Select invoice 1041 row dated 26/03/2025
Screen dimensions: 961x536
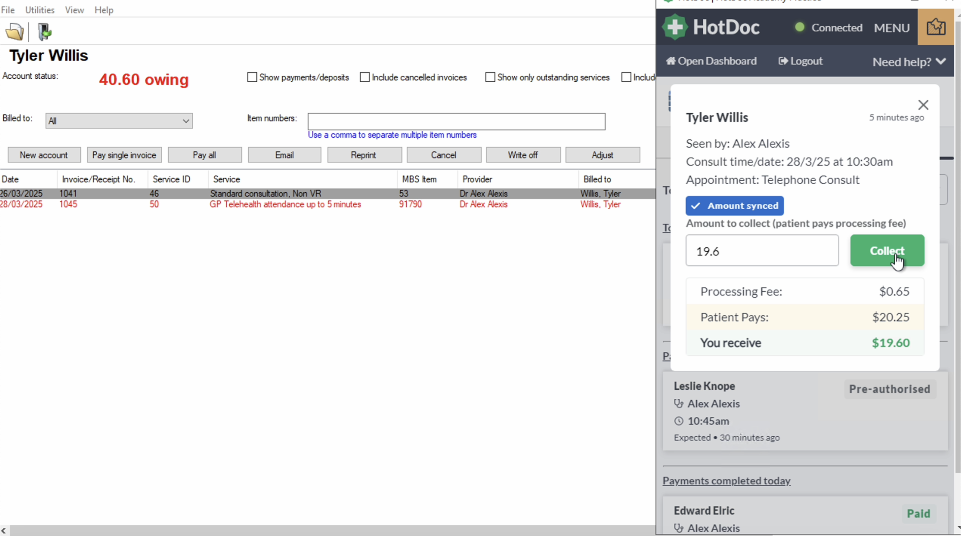coord(328,193)
